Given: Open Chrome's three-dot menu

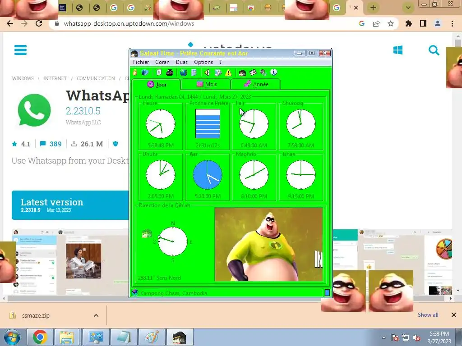Looking at the screenshot, I should point(452,23).
